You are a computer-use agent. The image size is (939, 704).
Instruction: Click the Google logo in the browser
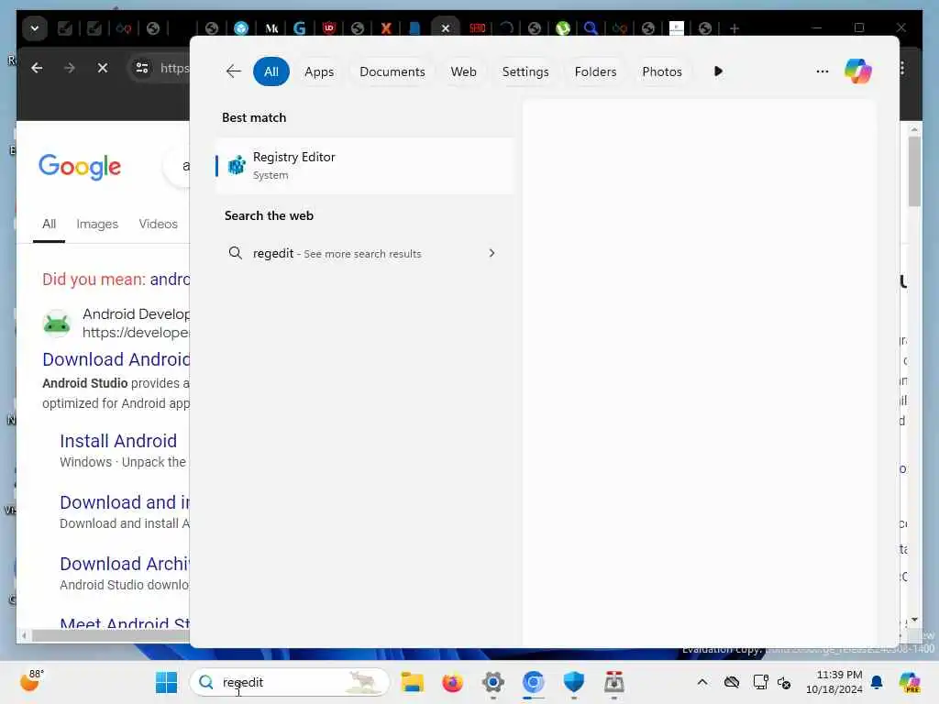[x=80, y=167]
